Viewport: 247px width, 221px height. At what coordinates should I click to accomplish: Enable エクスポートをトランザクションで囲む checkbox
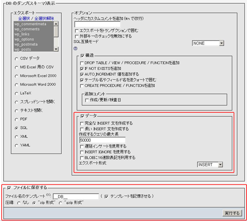point(77,31)
